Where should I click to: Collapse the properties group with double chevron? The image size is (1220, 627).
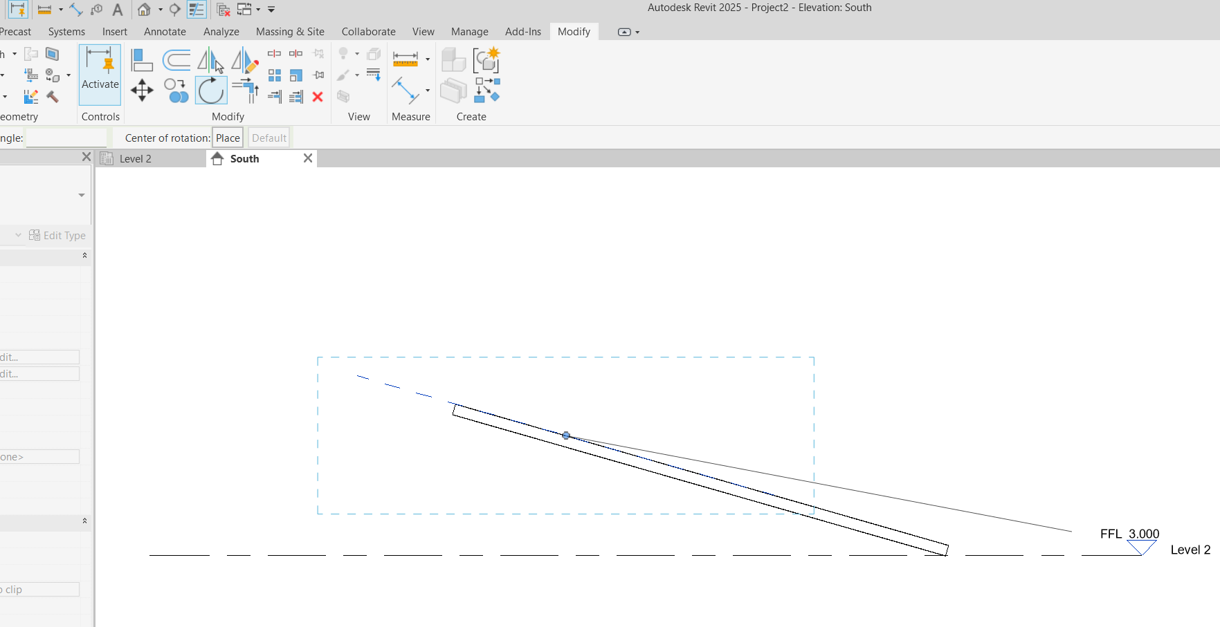[x=84, y=256]
